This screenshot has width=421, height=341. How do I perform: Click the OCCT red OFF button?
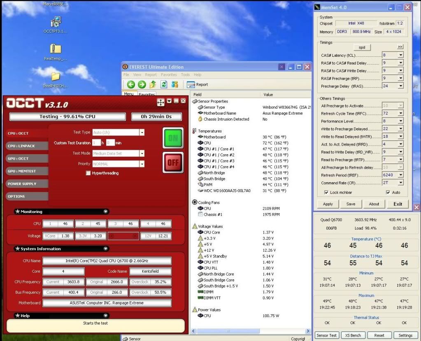pyautogui.click(x=173, y=162)
